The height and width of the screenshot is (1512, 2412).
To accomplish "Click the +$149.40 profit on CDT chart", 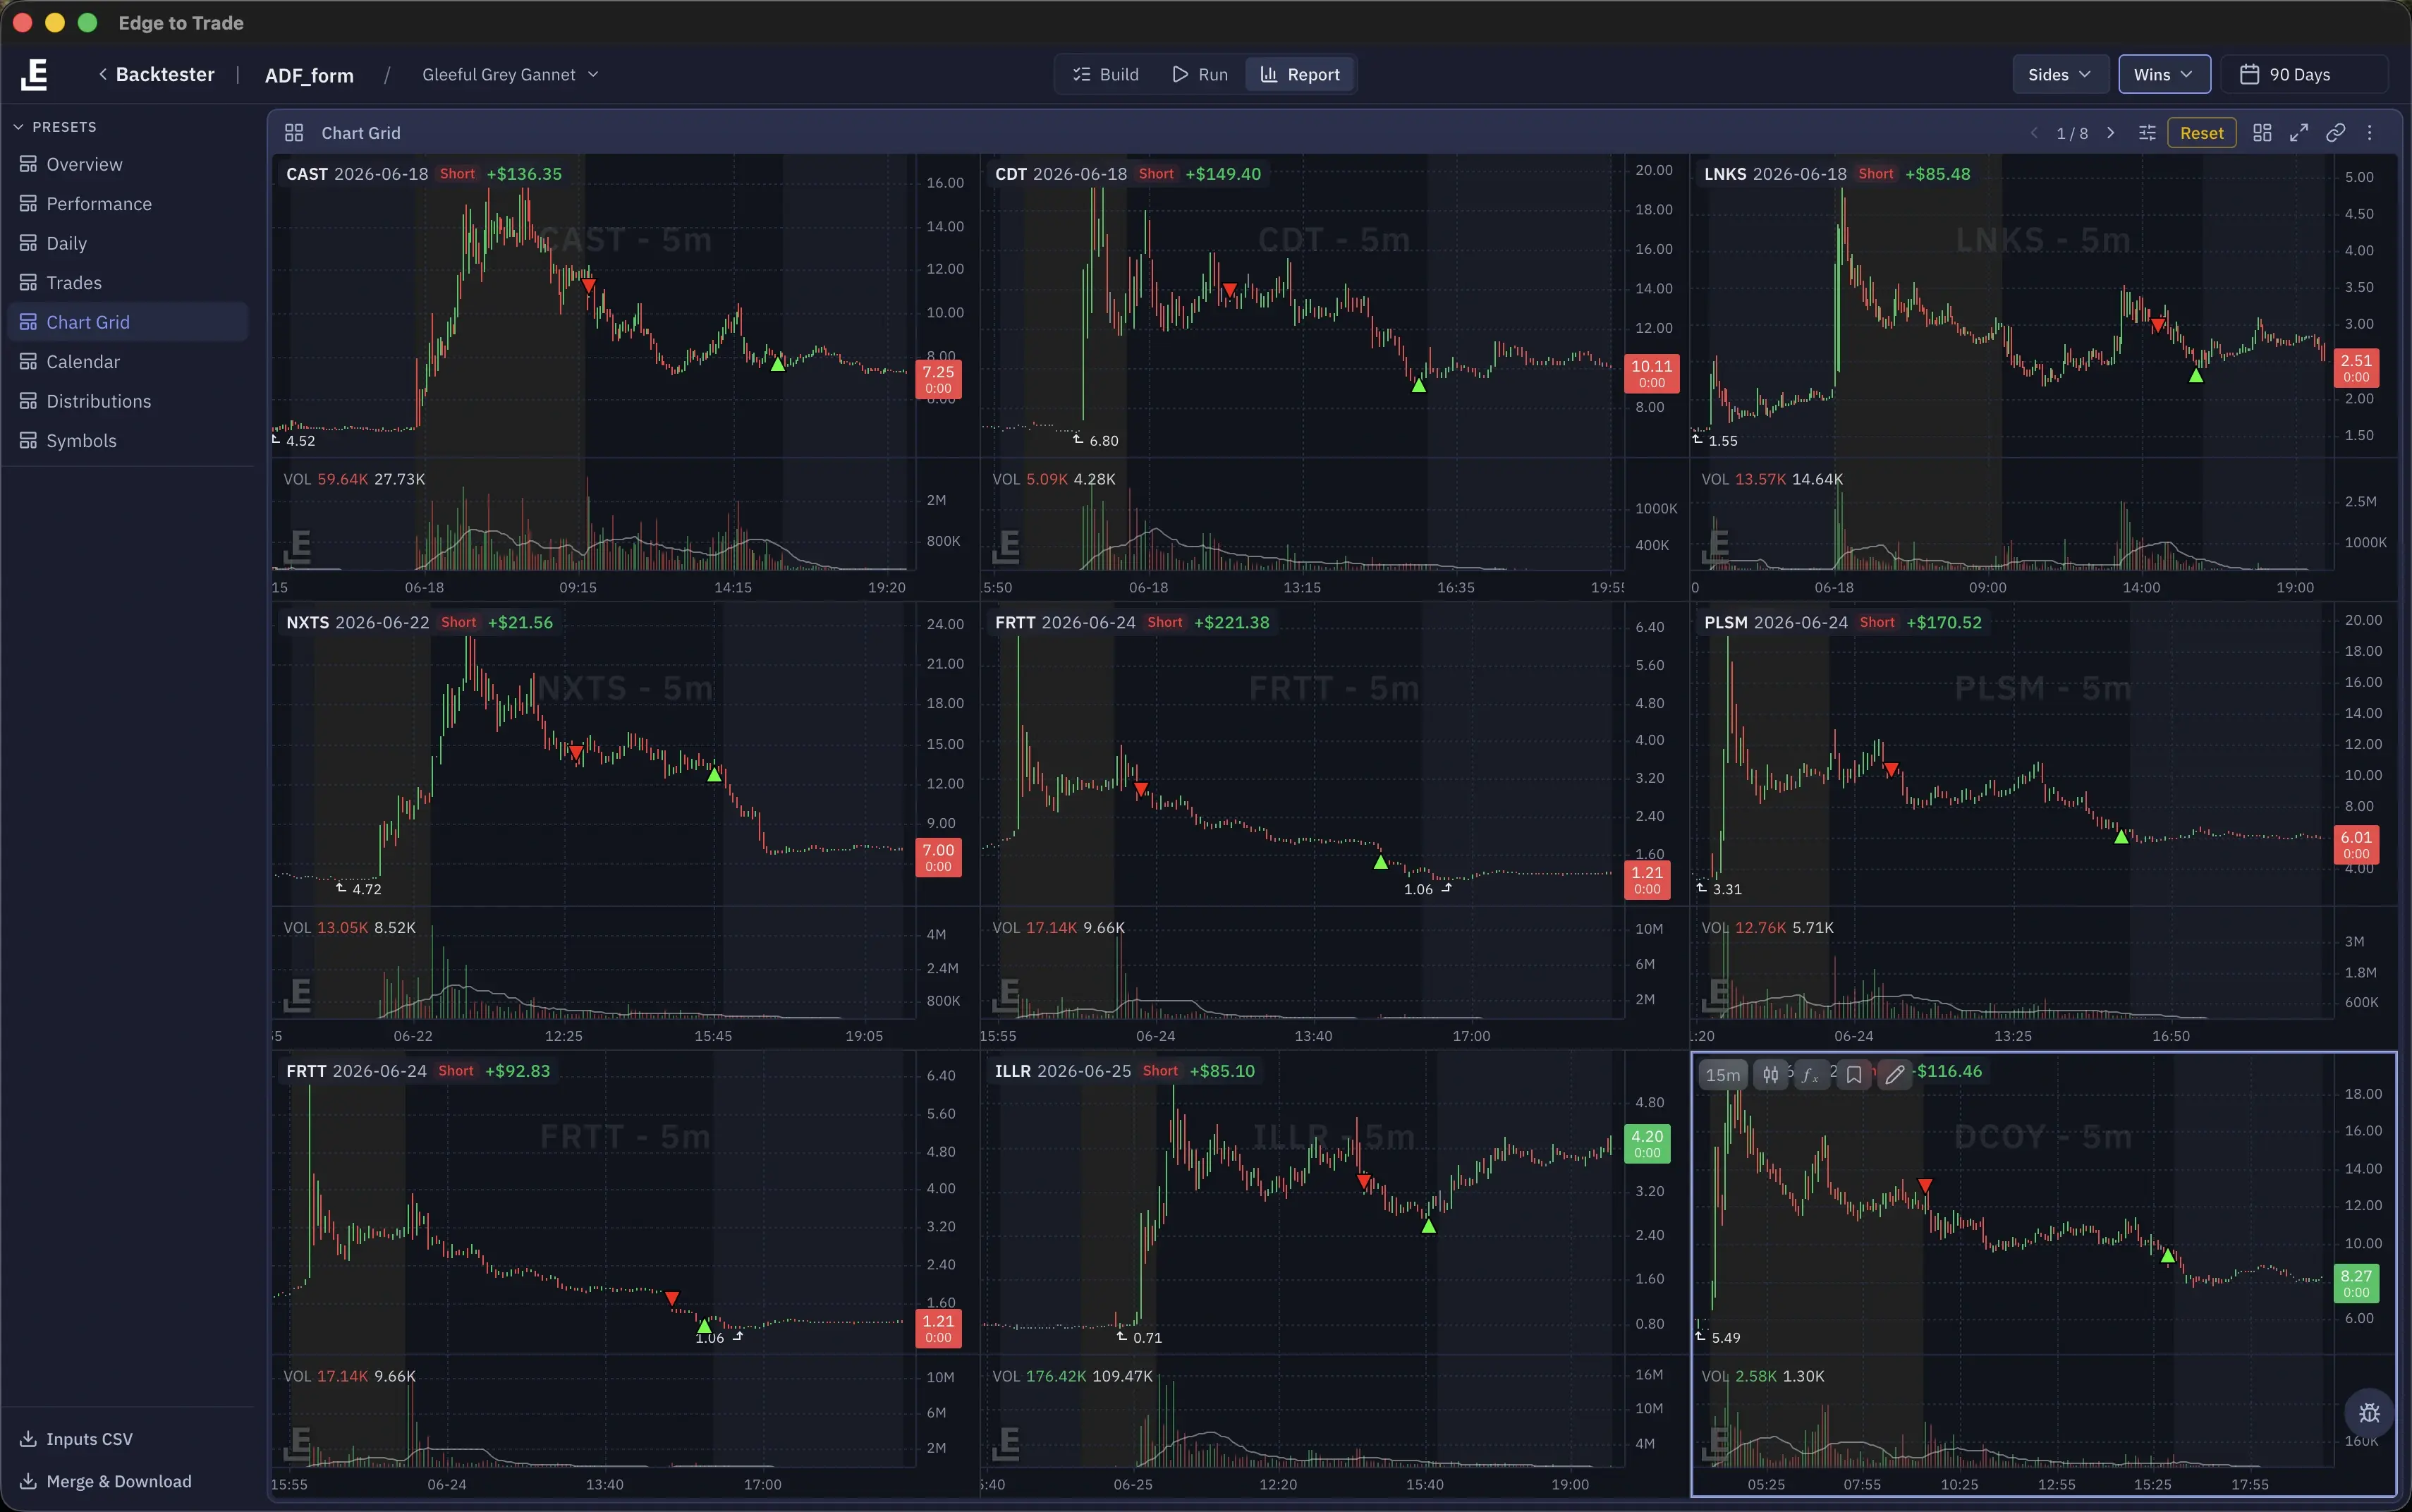I will (1223, 174).
